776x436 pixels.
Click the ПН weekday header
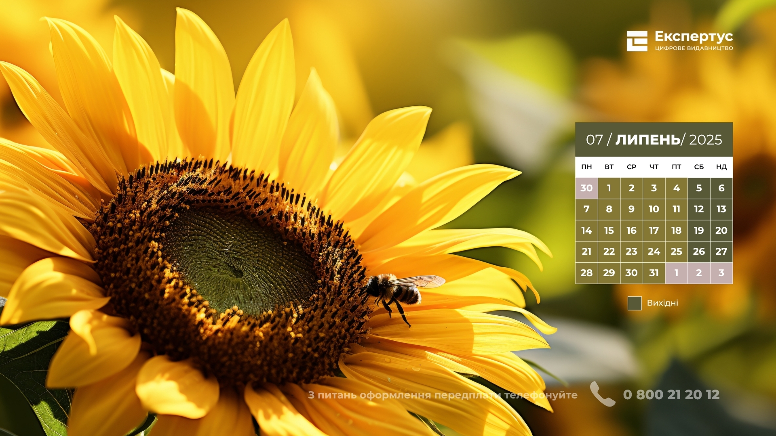point(586,167)
